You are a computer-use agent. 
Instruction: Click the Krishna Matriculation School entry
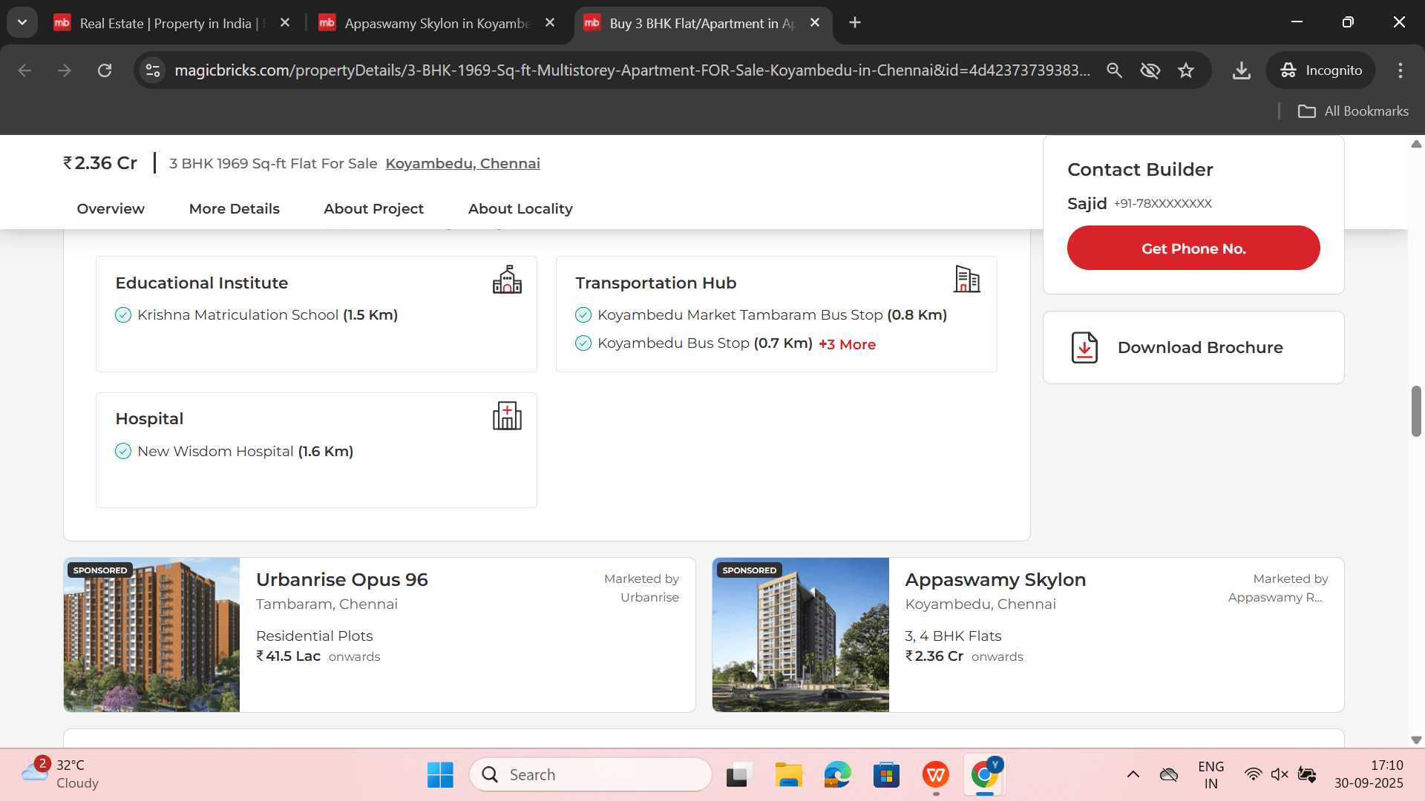coord(257,315)
